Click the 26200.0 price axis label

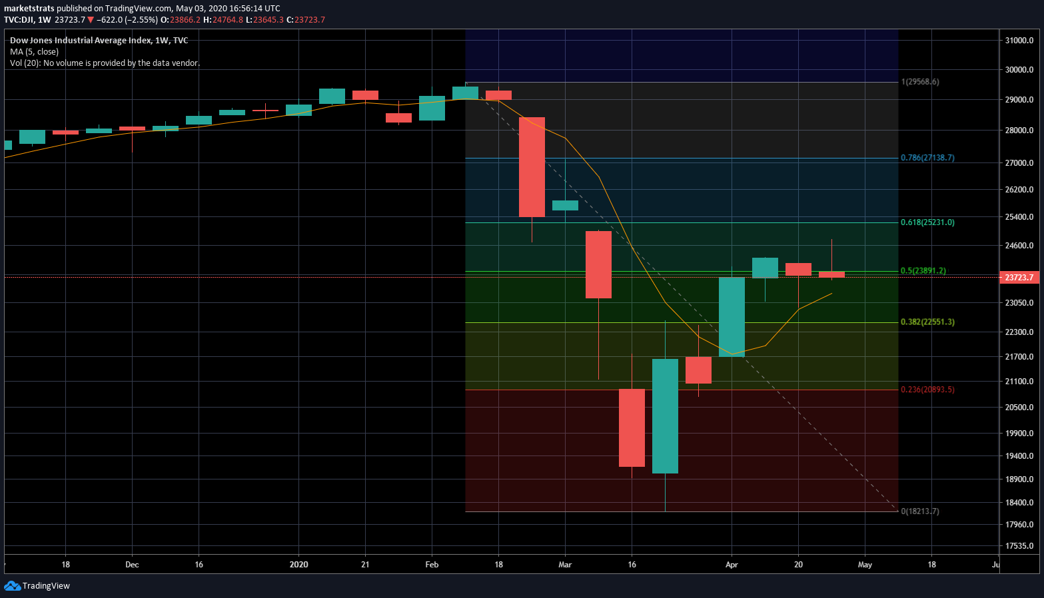[x=1019, y=190]
